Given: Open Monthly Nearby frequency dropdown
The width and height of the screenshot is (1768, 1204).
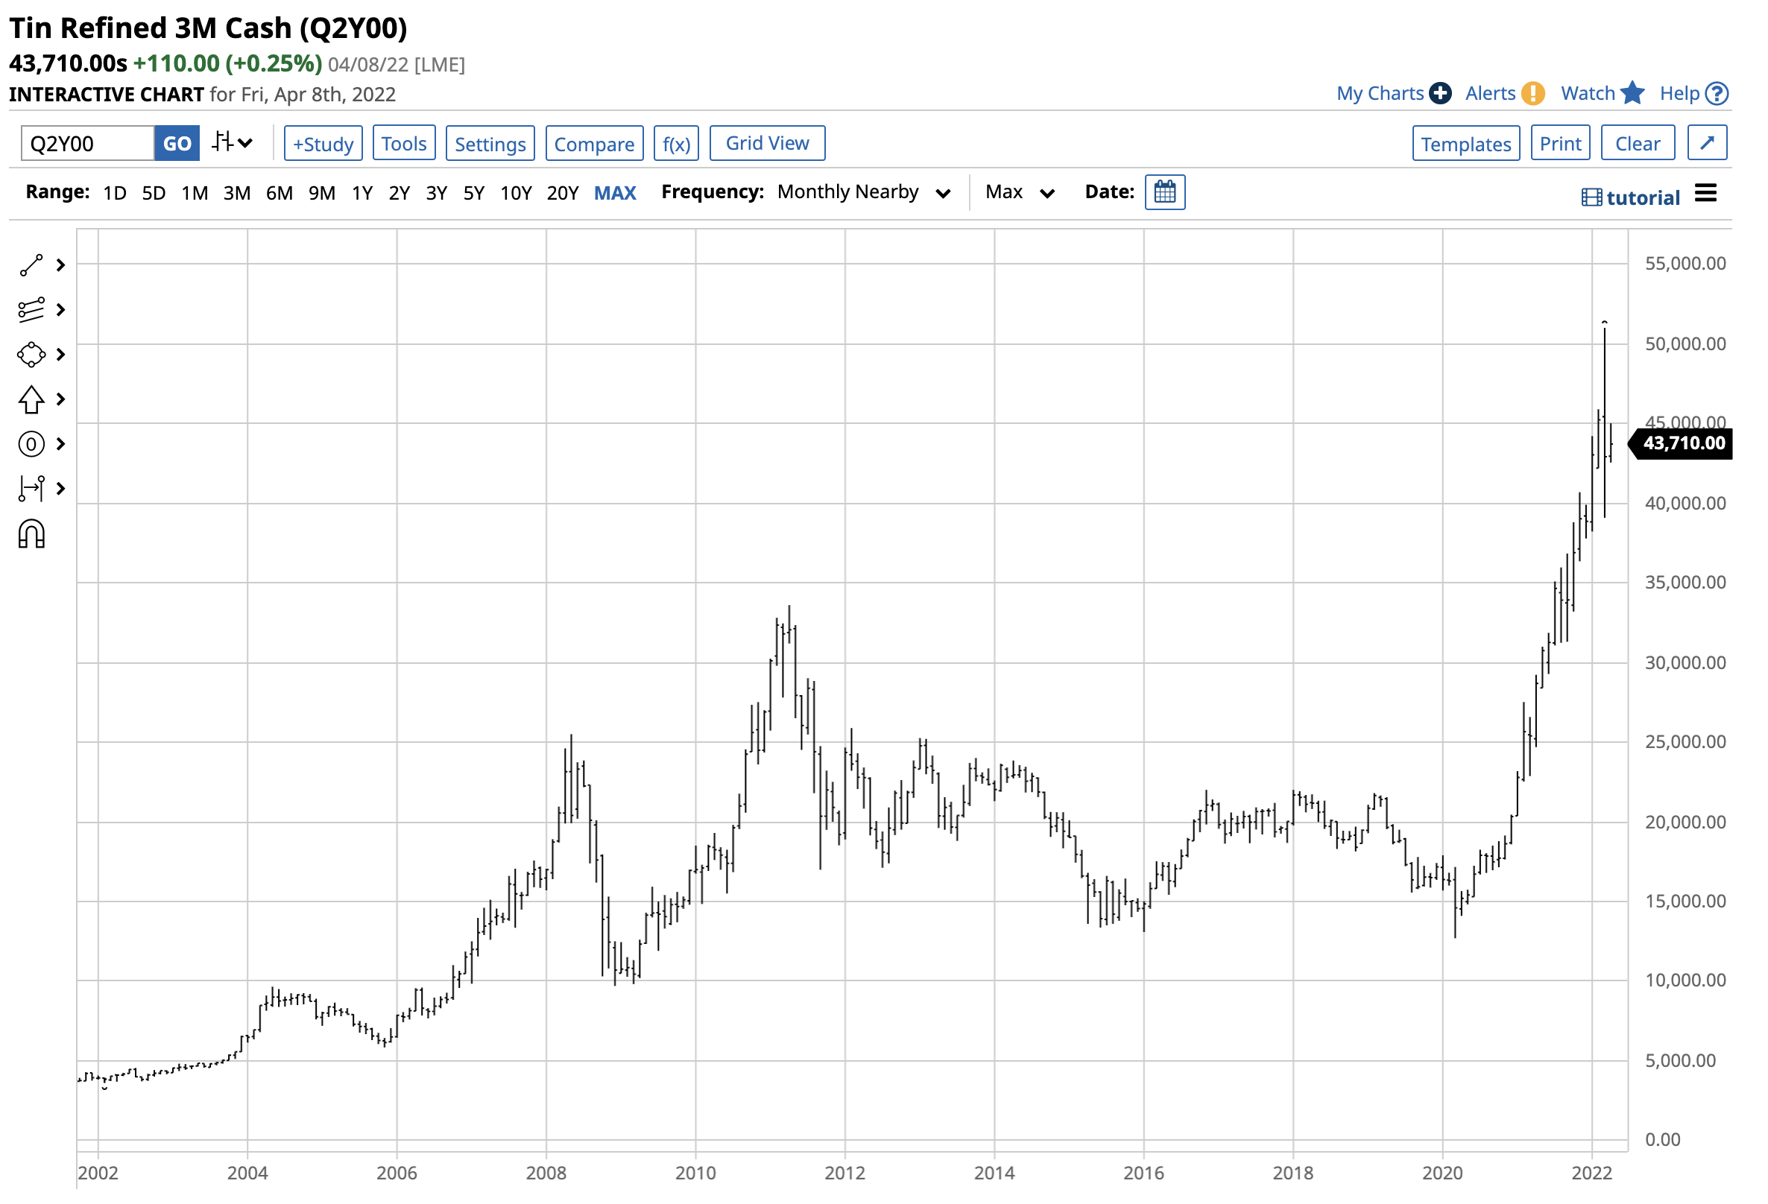Looking at the screenshot, I should click(x=863, y=192).
